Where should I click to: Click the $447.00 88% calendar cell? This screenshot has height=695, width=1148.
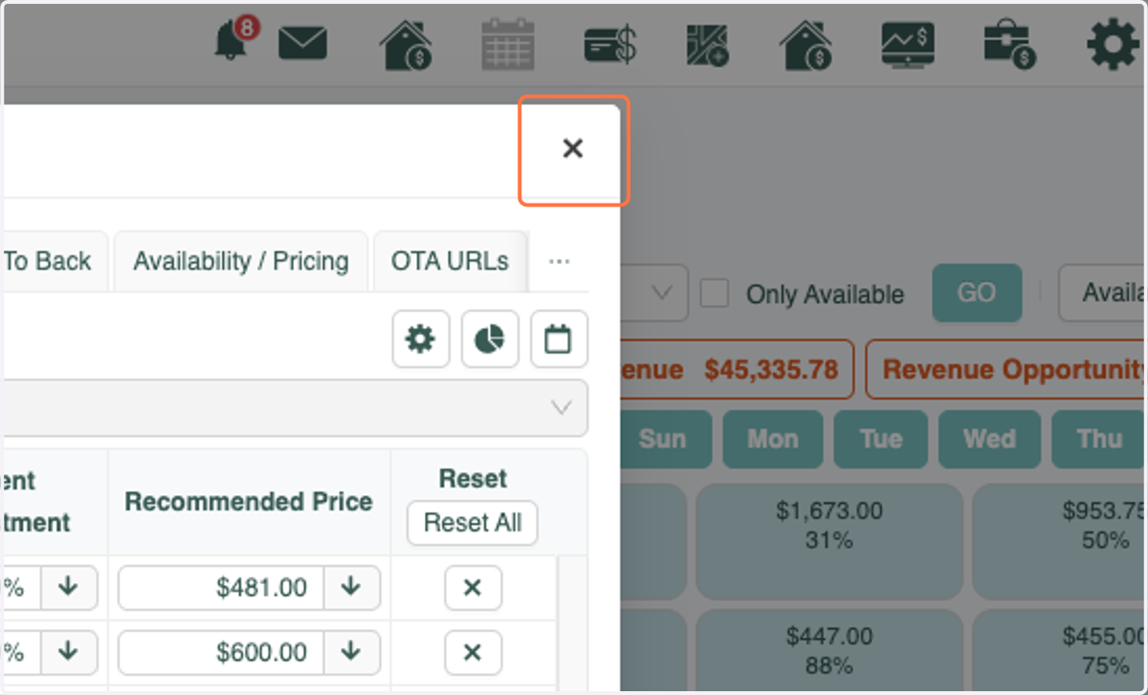tap(829, 650)
